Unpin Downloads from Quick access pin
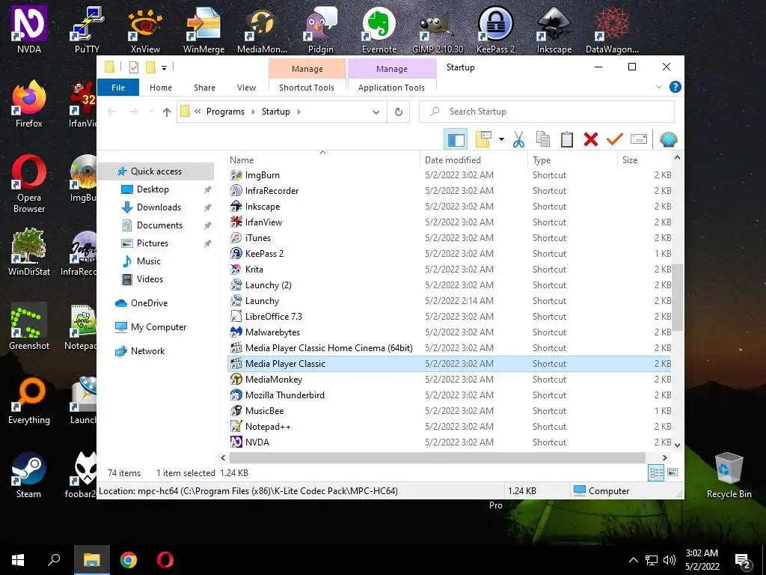 click(208, 207)
